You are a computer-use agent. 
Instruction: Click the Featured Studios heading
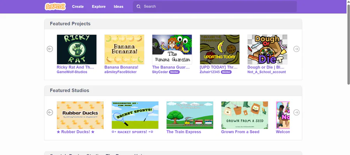70,91
